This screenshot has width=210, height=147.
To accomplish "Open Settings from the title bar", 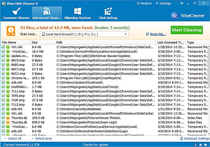I will (163, 3).
